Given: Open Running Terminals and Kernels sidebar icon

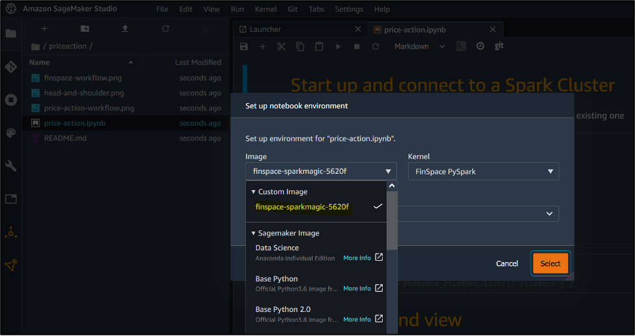Looking at the screenshot, I should coord(11,100).
